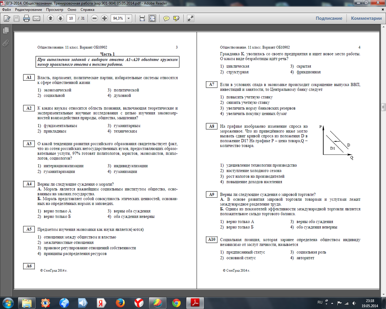Click answer 'гуманитаризации' in question A3

click(x=60, y=172)
